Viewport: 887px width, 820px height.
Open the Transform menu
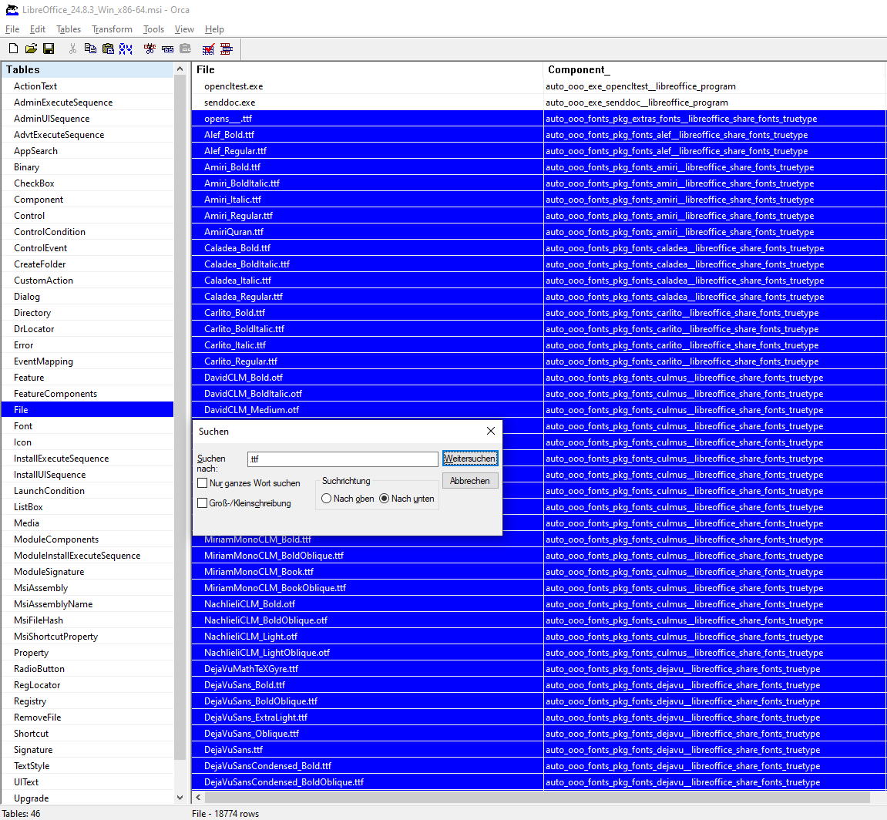point(112,29)
